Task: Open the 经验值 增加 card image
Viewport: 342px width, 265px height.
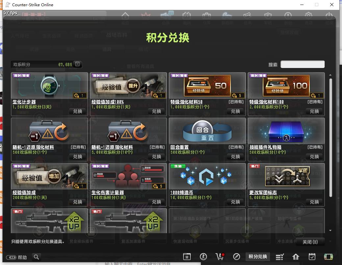Action: [x=50, y=176]
